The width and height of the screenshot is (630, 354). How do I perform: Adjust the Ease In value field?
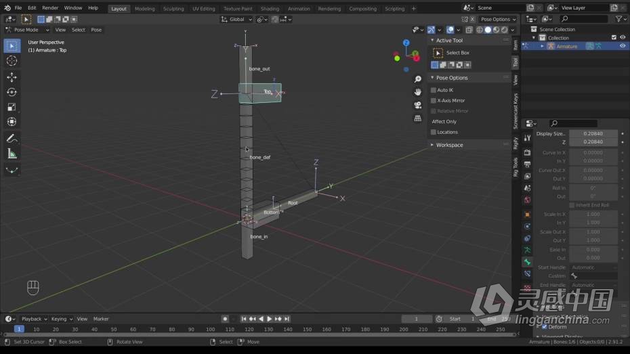[x=593, y=250]
